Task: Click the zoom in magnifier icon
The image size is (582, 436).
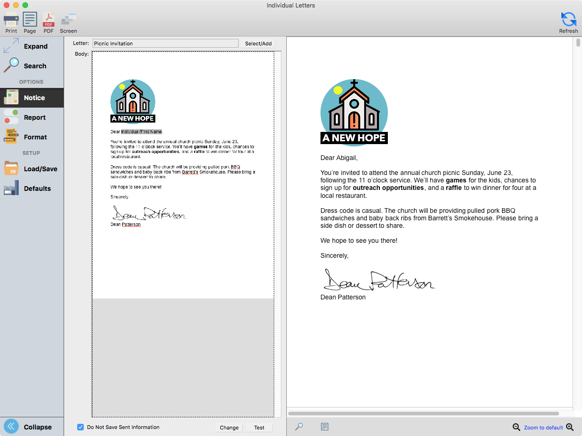Action: click(x=570, y=427)
